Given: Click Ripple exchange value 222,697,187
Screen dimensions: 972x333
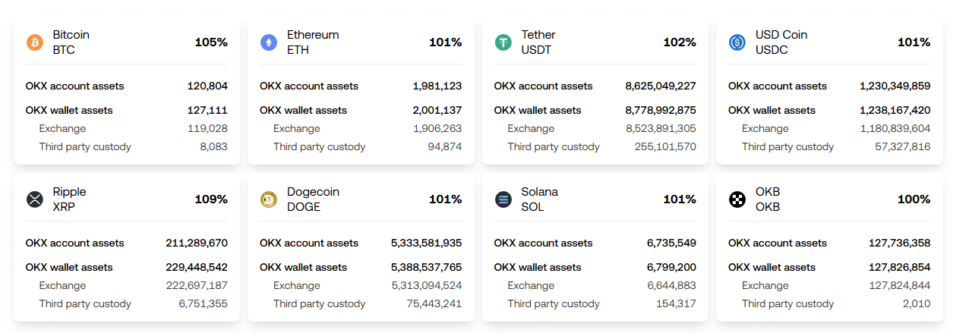Looking at the screenshot, I should tap(197, 286).
